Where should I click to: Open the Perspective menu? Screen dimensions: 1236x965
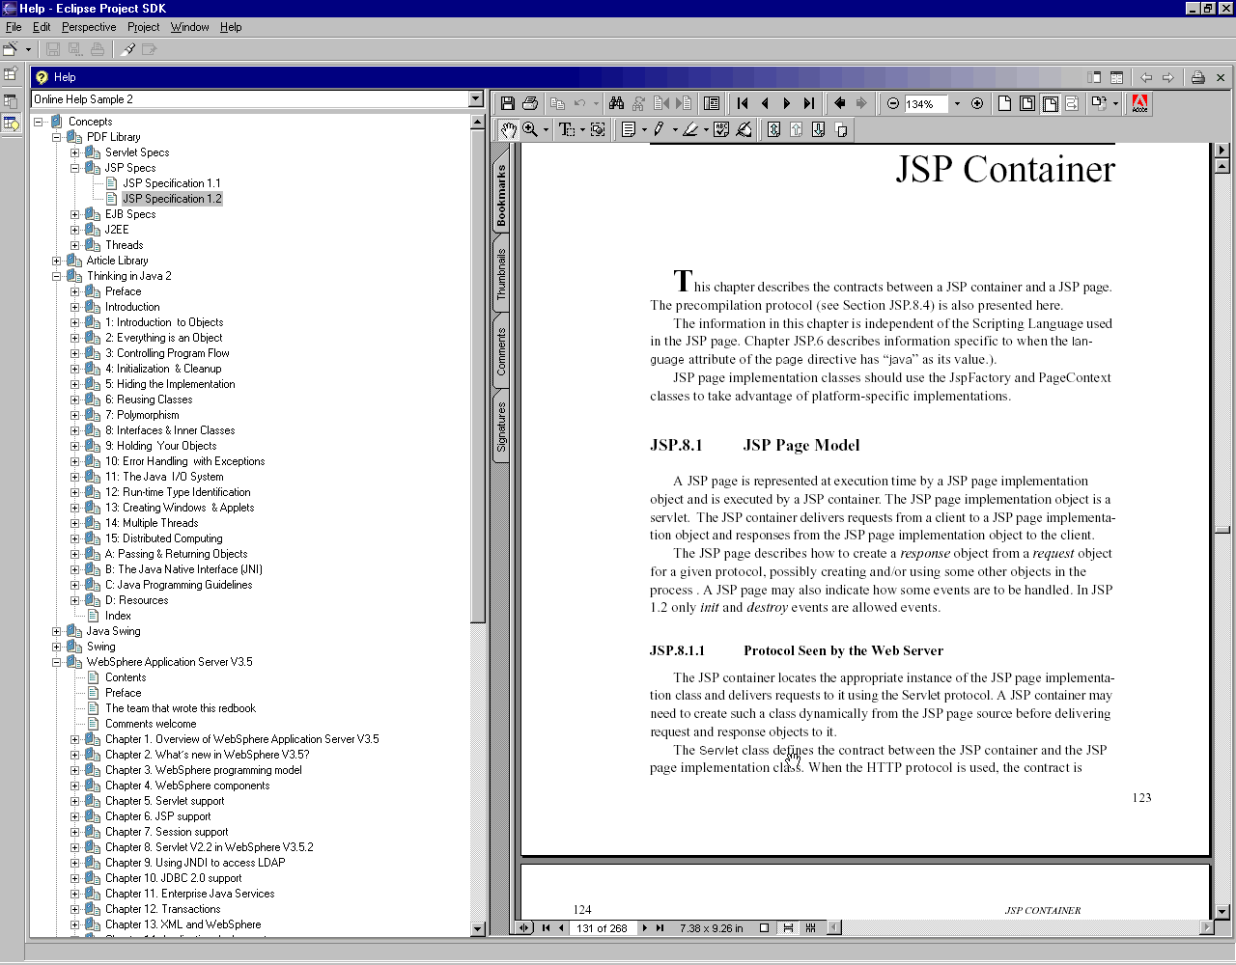[89, 27]
